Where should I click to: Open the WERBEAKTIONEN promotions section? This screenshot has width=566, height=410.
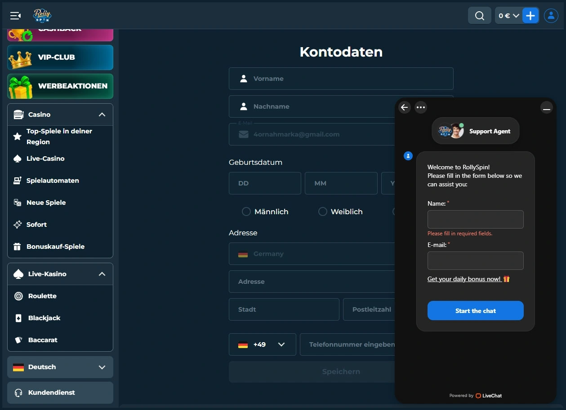pyautogui.click(x=60, y=86)
